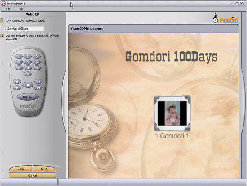This screenshot has height=186, width=247.
Task: Click the PhotoSuite 5 title bar icon
Action: pyautogui.click(x=4, y=4)
